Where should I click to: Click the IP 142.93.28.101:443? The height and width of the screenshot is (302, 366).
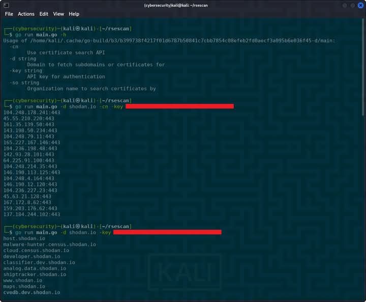pos(28,154)
